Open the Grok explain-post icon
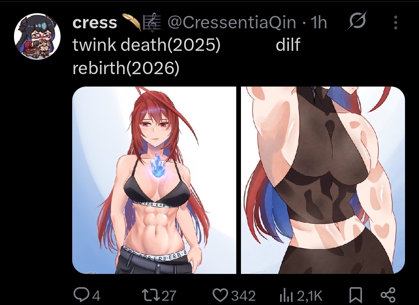 (357, 22)
